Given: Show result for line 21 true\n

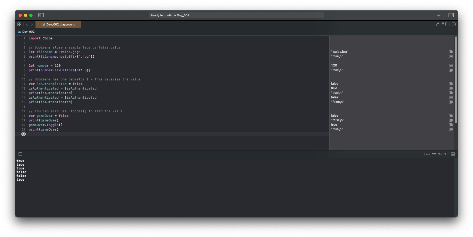Looking at the screenshot, I should pos(451,129).
